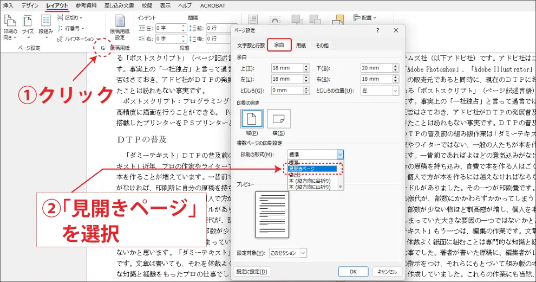This screenshot has width=536, height=282.
Task: Choose 見開きページ in the dropdown list
Action: point(313,169)
